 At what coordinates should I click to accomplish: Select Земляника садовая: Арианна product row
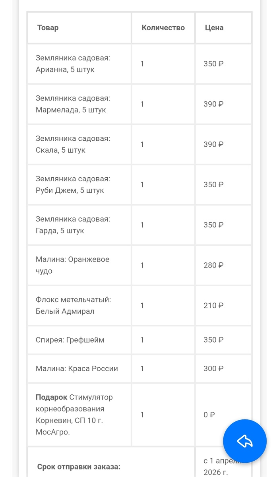tap(73, 64)
